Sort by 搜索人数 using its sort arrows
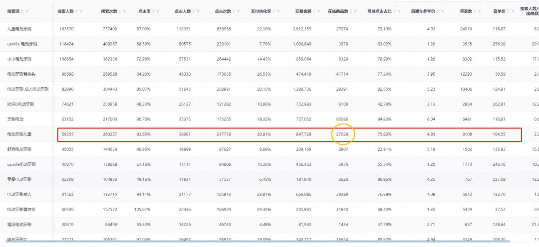539x247 pixels. [x=76, y=11]
